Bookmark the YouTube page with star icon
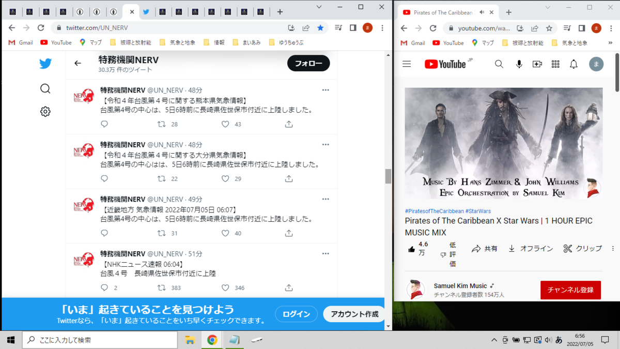Screen dimensions: 620x349 (549, 28)
